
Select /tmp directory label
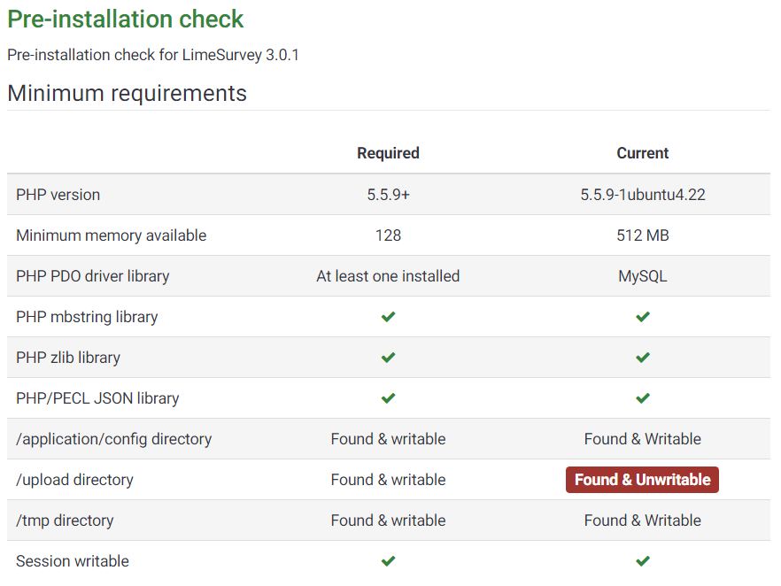[x=65, y=520]
